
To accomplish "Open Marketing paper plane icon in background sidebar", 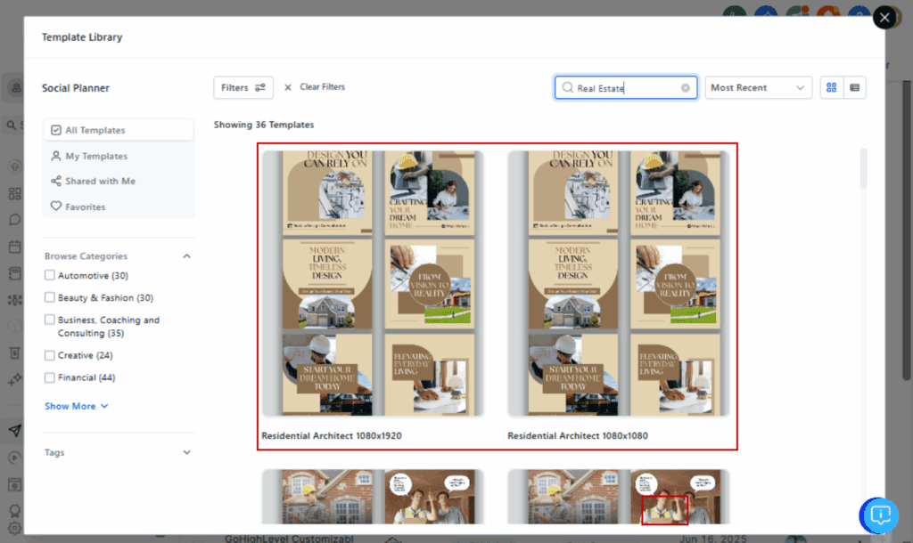I will [x=14, y=431].
